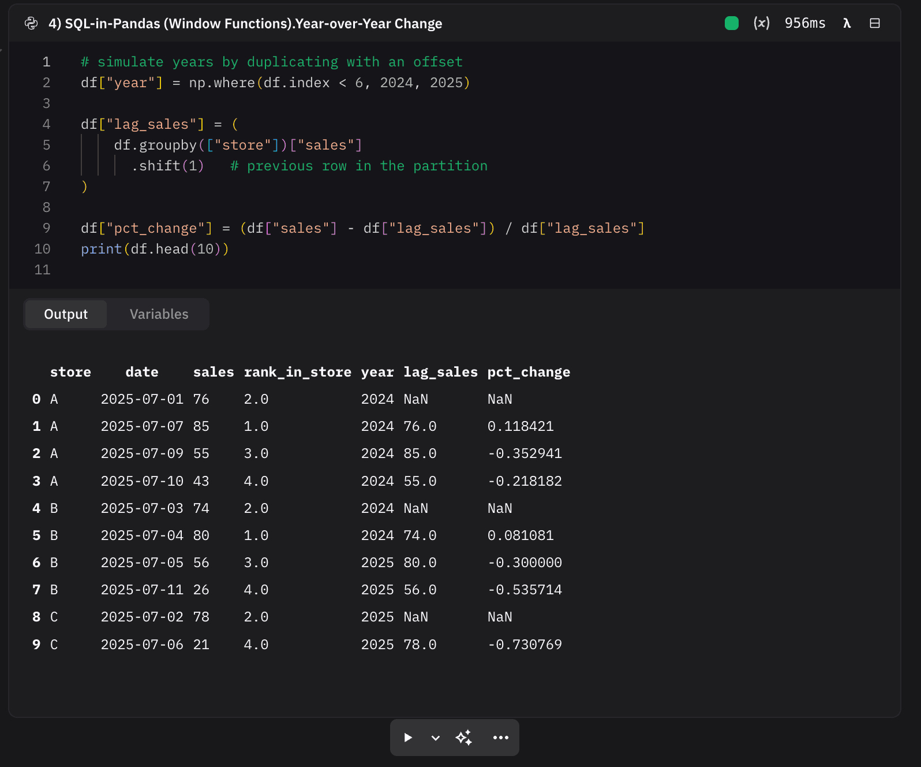Click the pct_change column header in output

tap(528, 372)
